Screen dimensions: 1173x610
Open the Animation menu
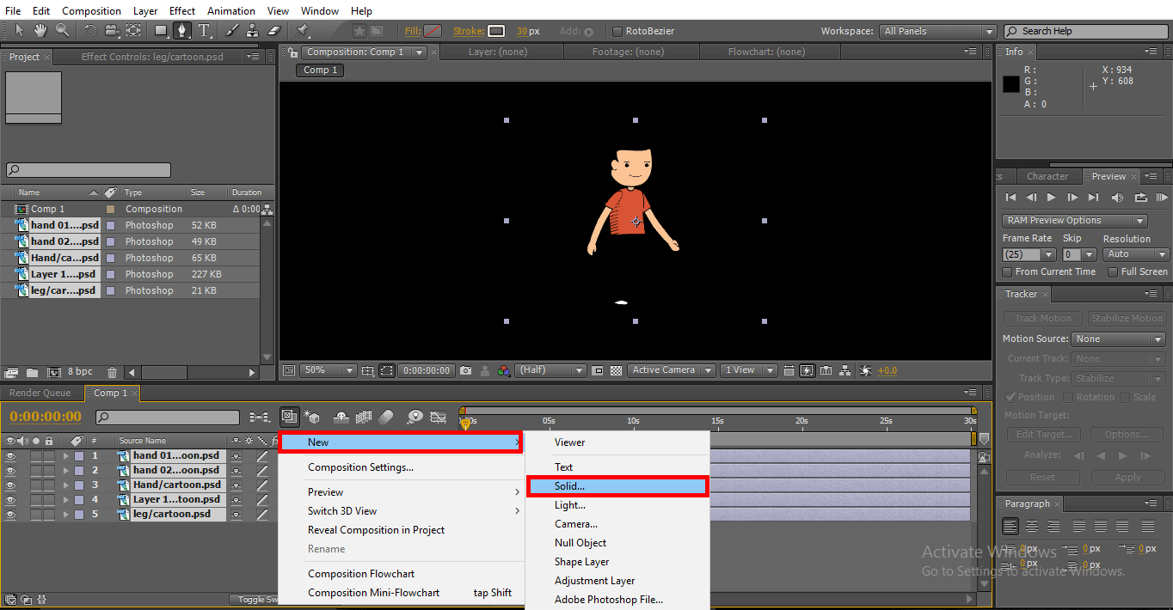click(x=230, y=10)
